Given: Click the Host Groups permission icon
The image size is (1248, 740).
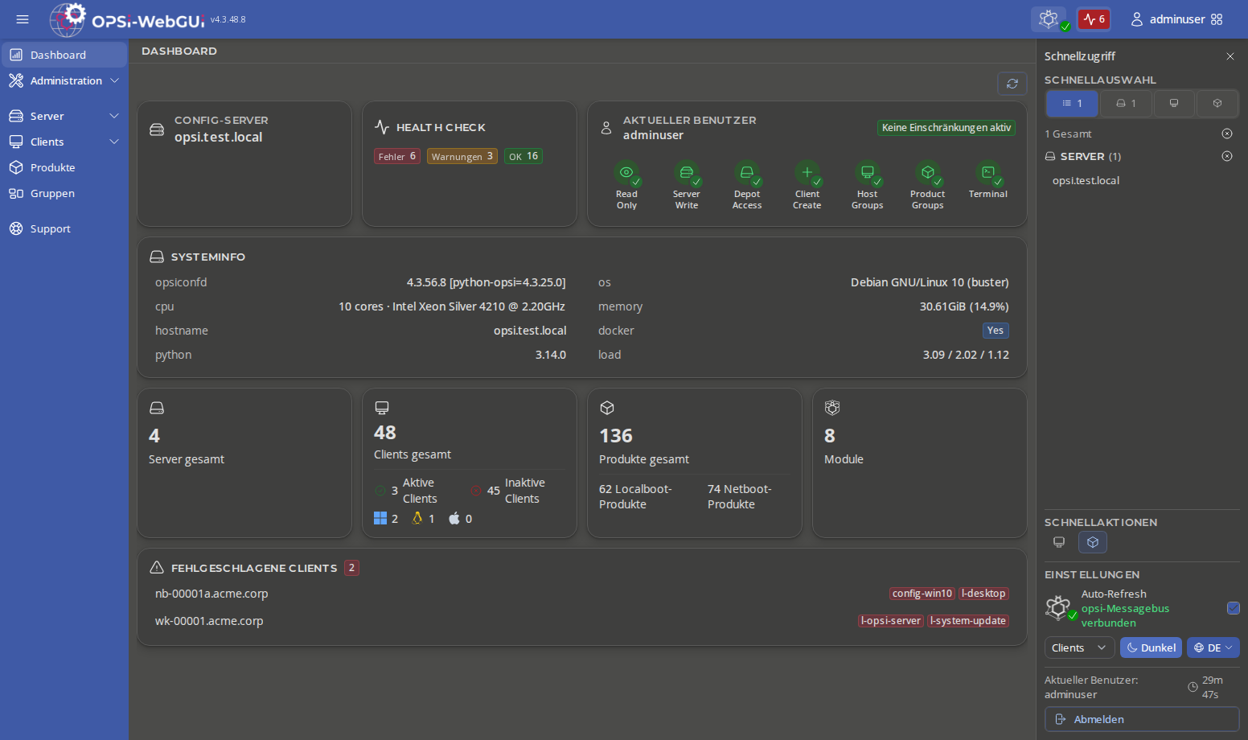Looking at the screenshot, I should click(868, 173).
